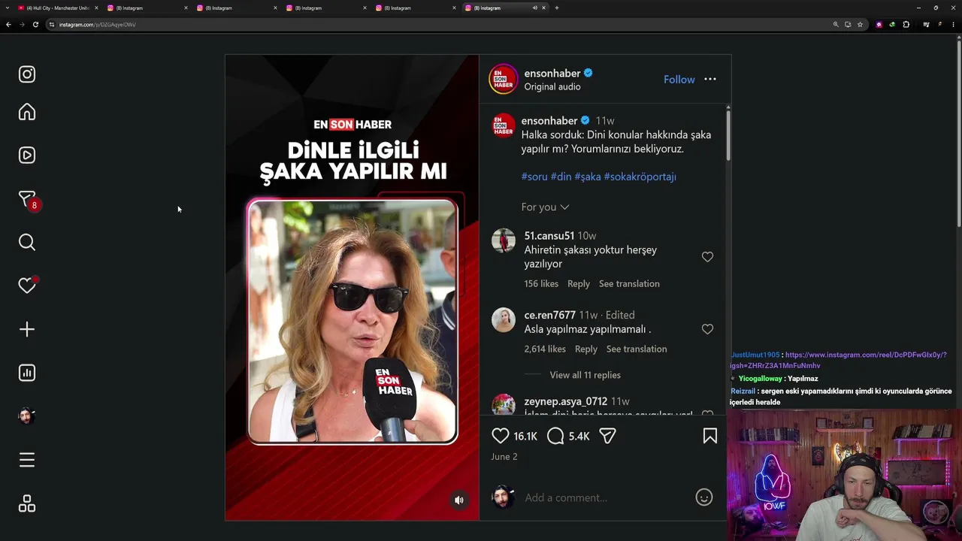Image resolution: width=962 pixels, height=541 pixels.
Task: Open a new browser tab
Action: click(x=557, y=8)
